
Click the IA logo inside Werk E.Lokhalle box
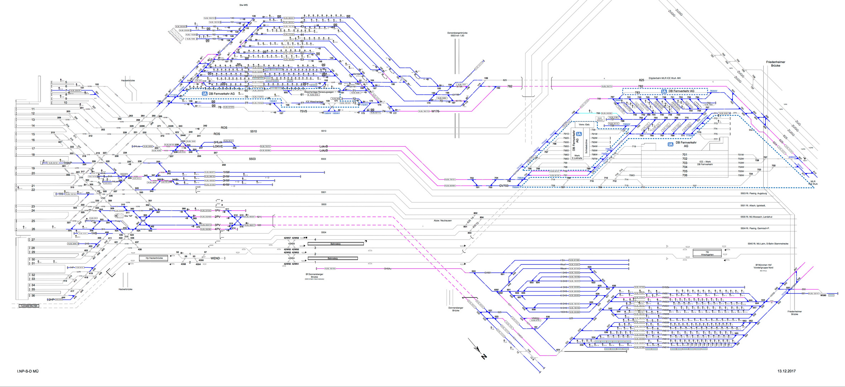coord(579,134)
